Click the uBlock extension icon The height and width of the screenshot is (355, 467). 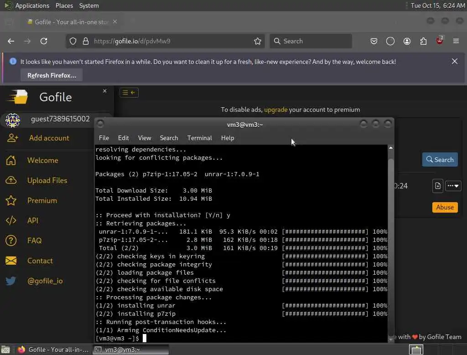tap(440, 41)
